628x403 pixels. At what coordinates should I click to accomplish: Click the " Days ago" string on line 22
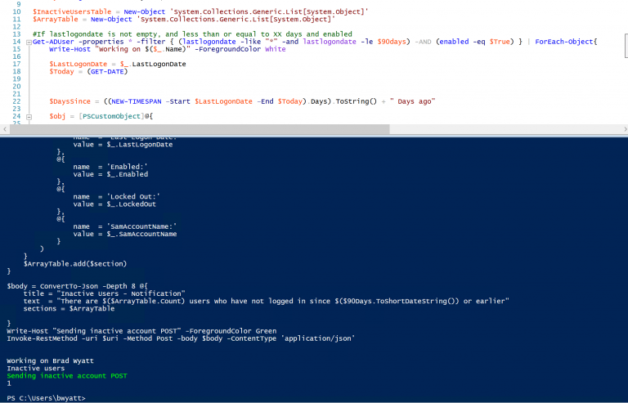tap(412, 101)
